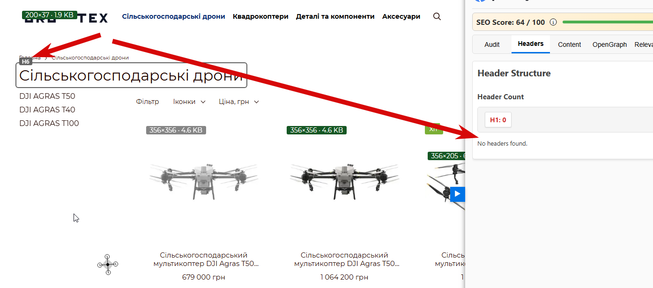
Task: Click the green badge on third product
Action: 434,129
